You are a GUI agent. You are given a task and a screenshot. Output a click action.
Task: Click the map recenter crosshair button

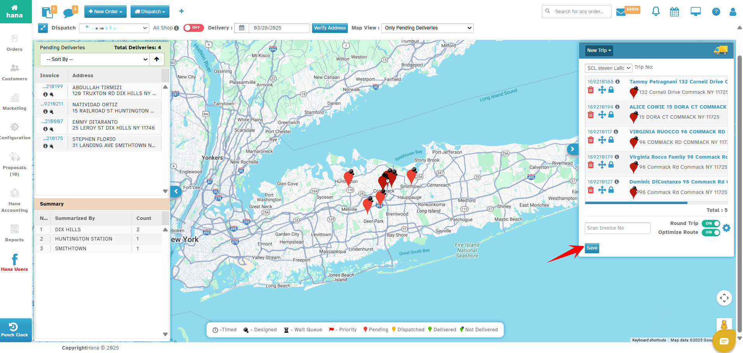(724, 298)
